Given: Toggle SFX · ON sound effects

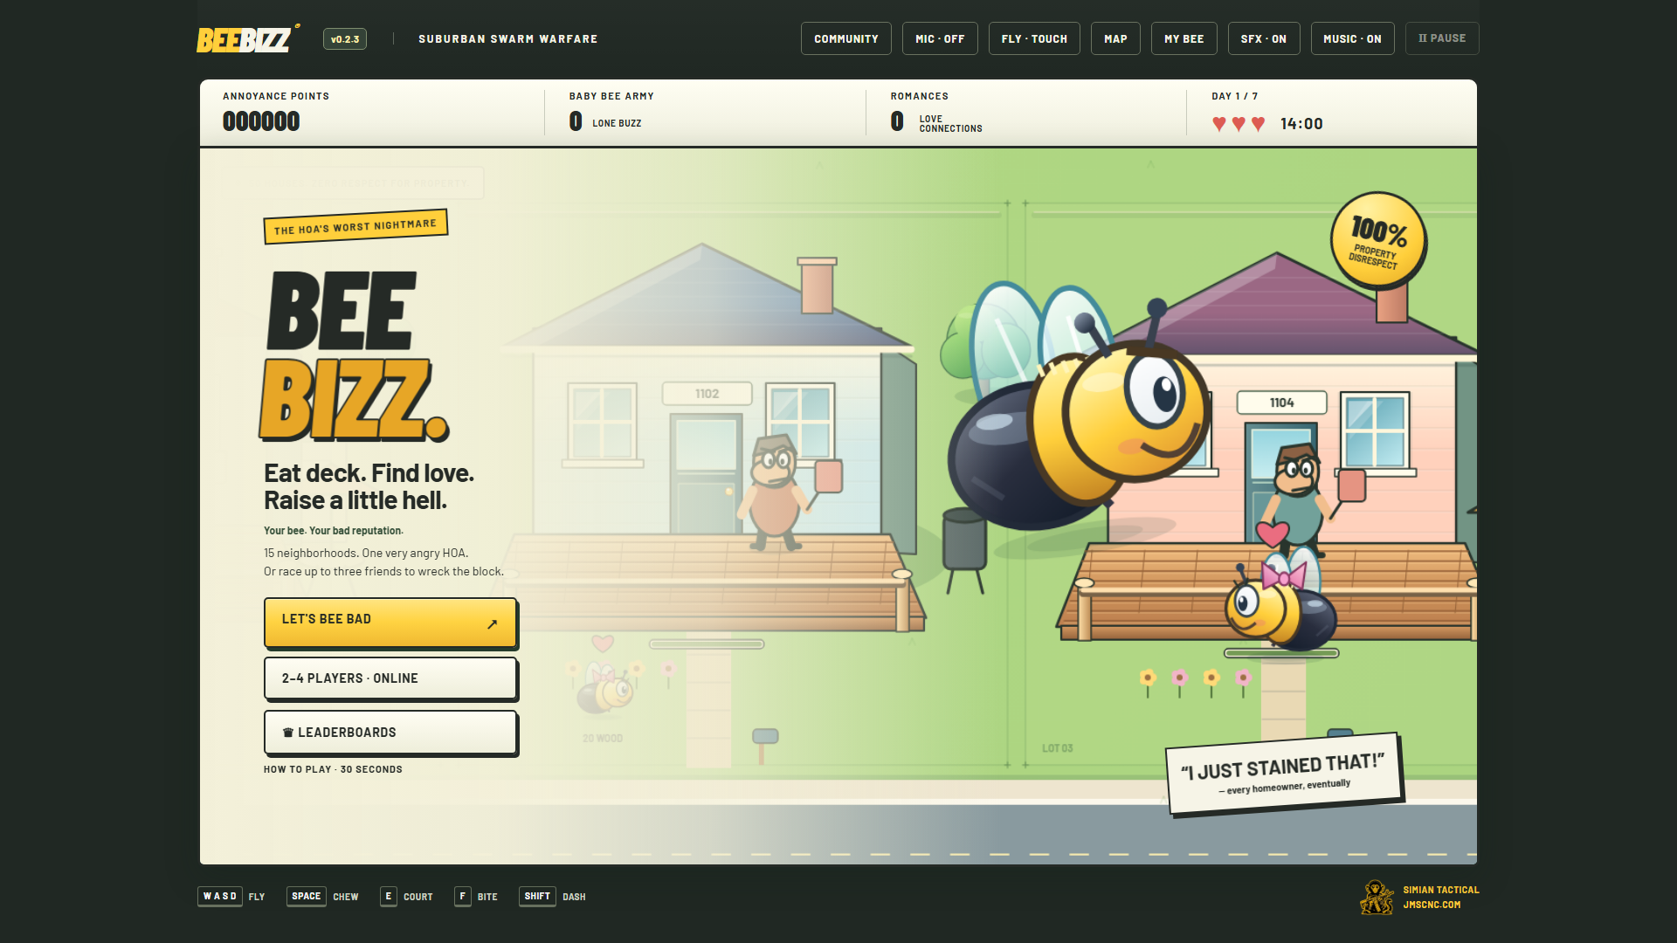Looking at the screenshot, I should 1264,38.
